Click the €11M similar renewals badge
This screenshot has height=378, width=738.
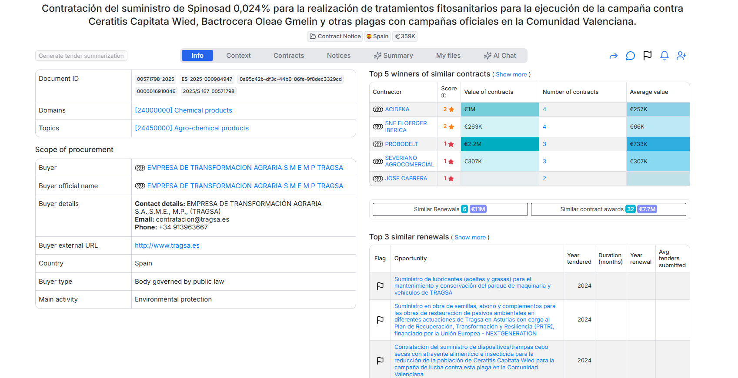478,209
